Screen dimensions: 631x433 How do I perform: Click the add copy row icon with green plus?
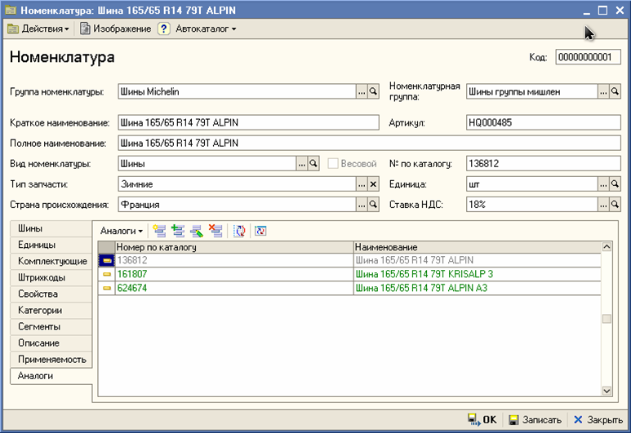pos(178,231)
